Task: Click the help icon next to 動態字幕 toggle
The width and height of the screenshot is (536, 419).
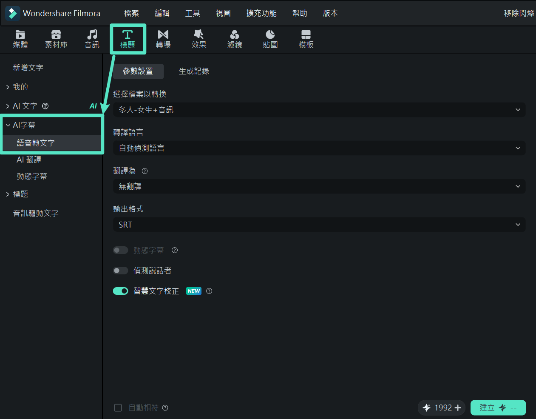Action: [x=175, y=250]
